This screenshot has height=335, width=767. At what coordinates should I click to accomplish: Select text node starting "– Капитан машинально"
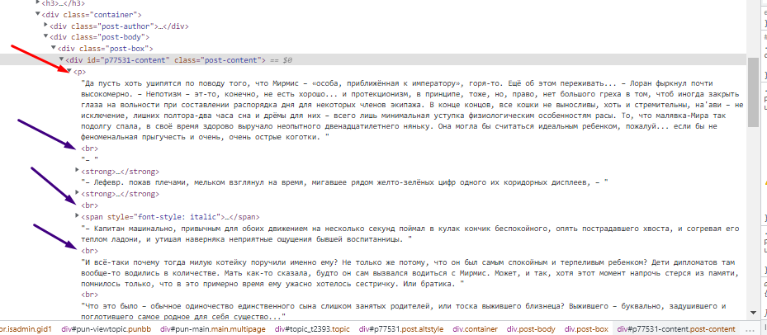point(410,234)
